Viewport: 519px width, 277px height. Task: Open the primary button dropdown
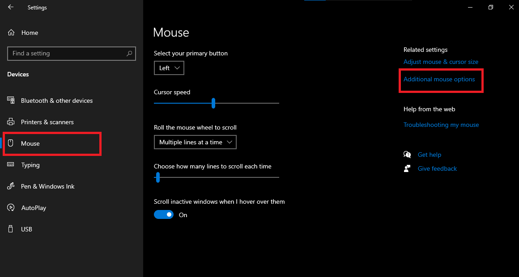click(x=169, y=68)
